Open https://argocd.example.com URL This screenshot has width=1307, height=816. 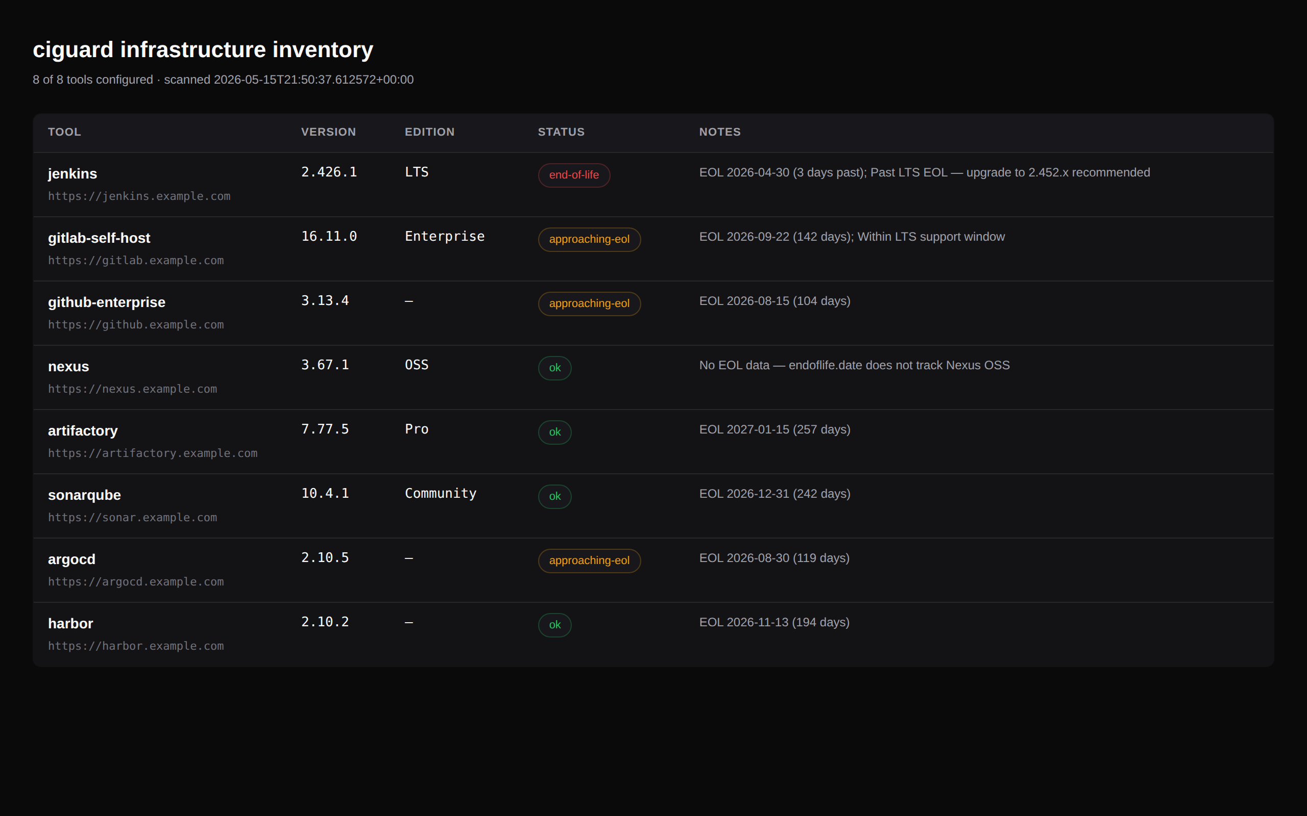pyautogui.click(x=136, y=582)
